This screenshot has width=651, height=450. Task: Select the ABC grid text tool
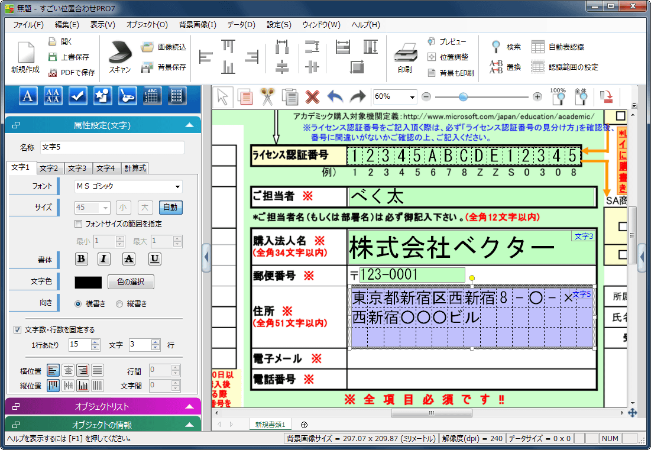[x=153, y=96]
